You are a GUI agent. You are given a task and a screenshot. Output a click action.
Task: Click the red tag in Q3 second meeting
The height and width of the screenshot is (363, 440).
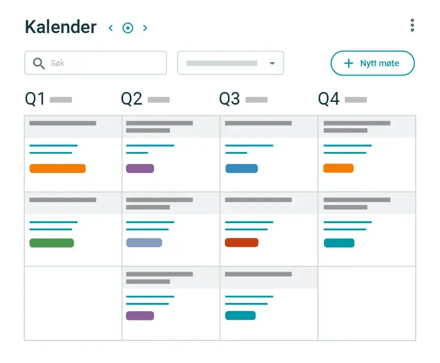click(241, 242)
